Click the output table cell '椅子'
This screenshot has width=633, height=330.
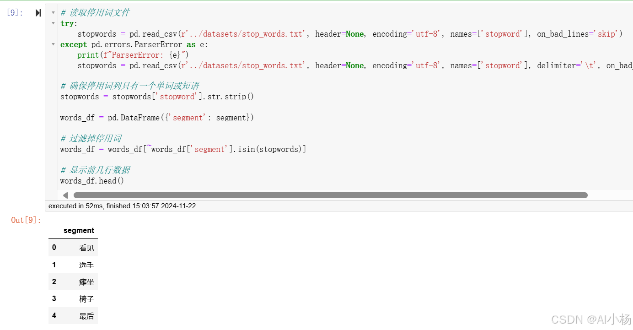[86, 299]
